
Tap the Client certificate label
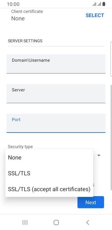coord(27,11)
